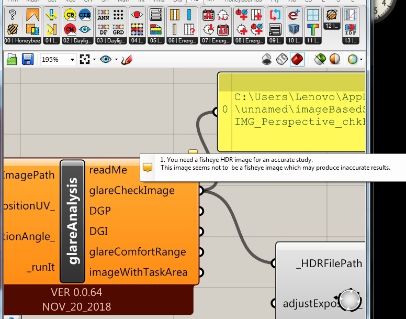The image size is (406, 319).
Task: Click the blue CIE sky icon
Action: click(x=85, y=15)
